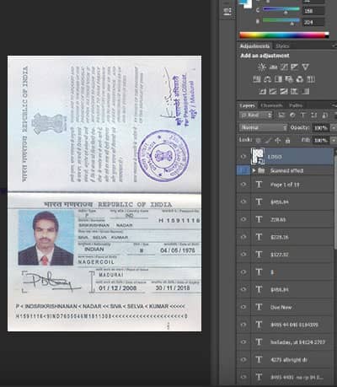
Task: Switch to the Paths tab
Action: coord(296,105)
